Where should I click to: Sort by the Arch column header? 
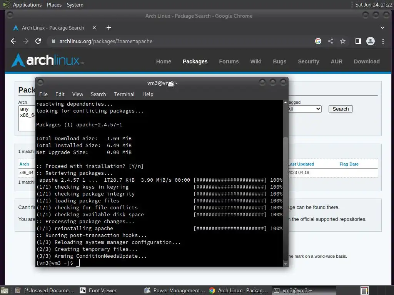24,164
